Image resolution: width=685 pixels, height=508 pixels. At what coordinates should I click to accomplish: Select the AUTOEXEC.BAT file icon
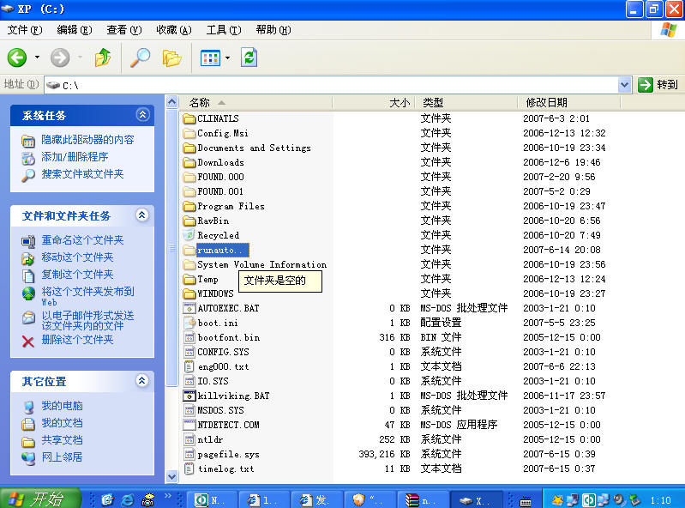click(x=189, y=308)
